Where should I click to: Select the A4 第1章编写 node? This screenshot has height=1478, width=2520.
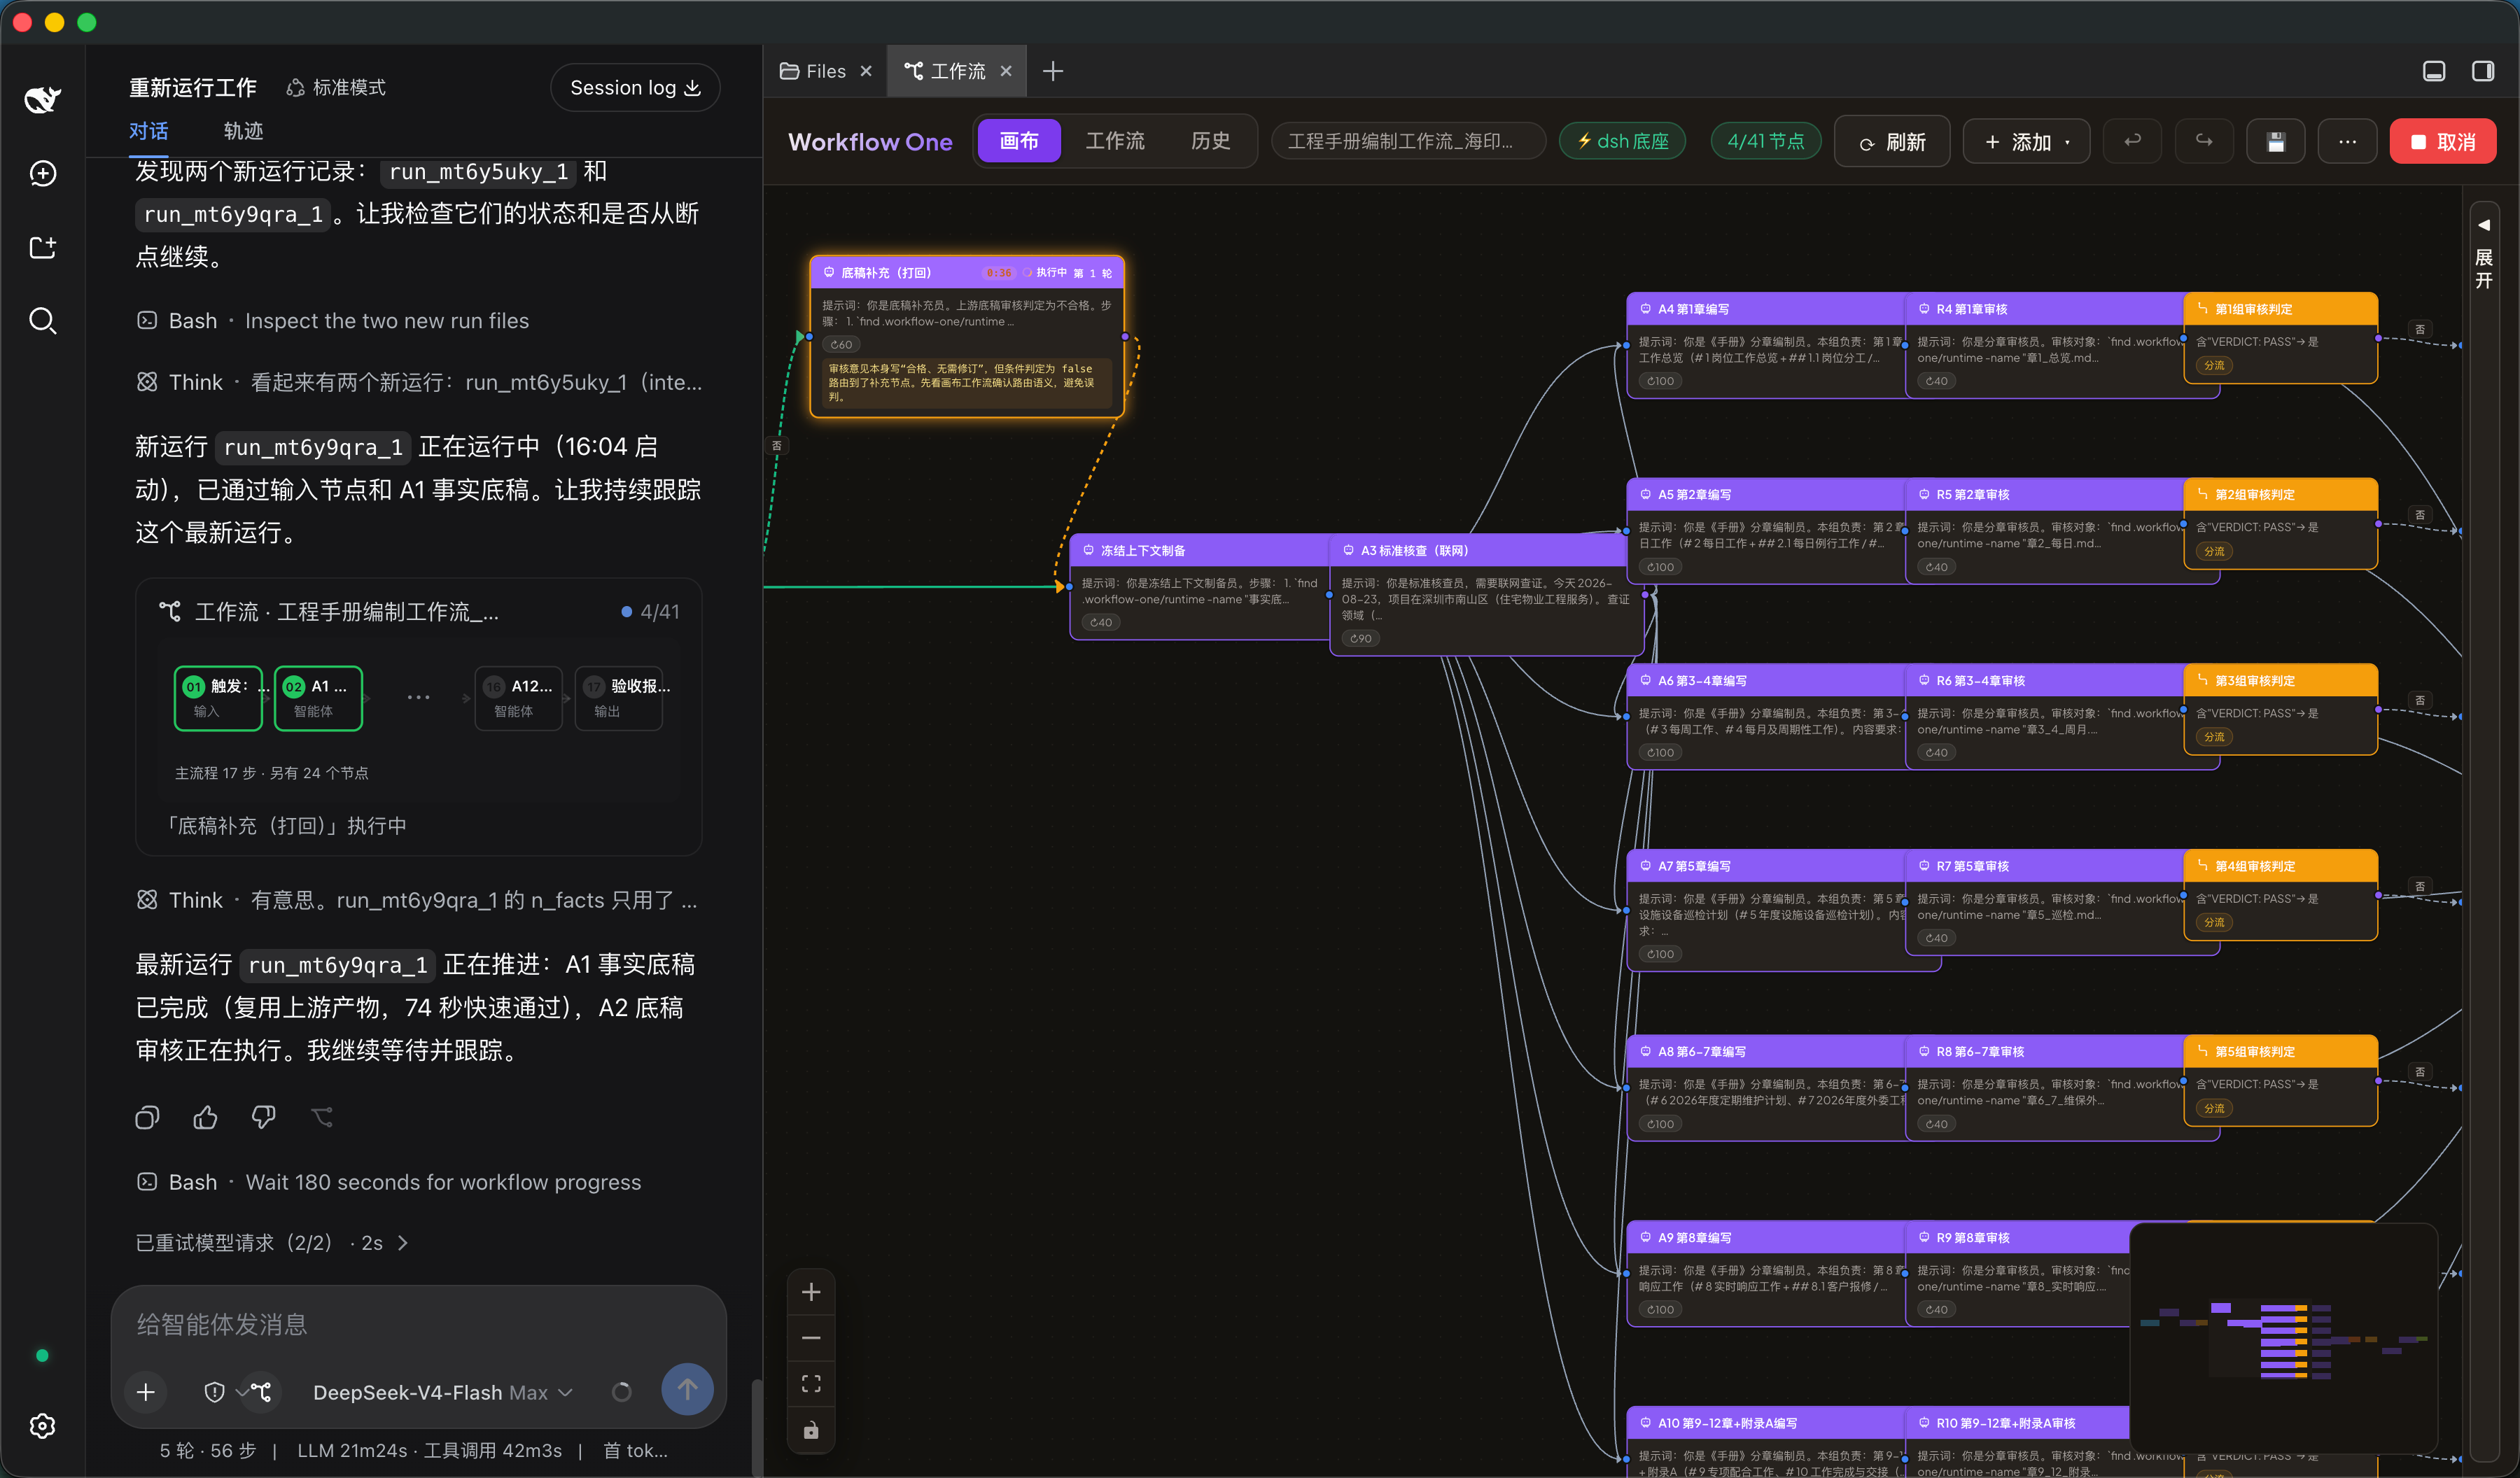click(x=1765, y=345)
